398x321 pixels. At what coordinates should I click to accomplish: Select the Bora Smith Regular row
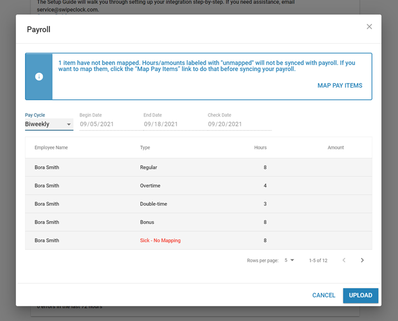click(198, 168)
